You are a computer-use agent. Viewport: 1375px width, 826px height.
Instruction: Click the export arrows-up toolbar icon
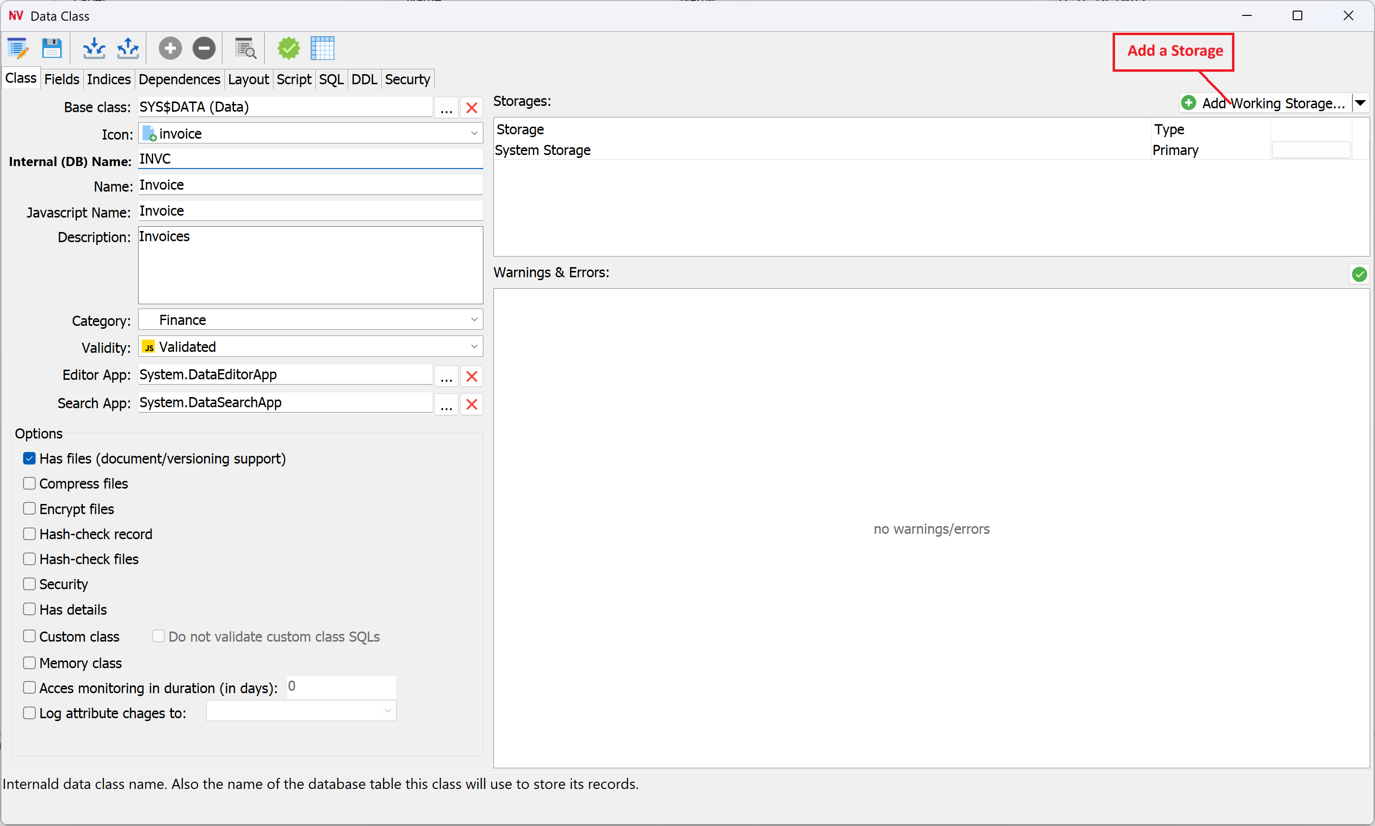pyautogui.click(x=128, y=49)
